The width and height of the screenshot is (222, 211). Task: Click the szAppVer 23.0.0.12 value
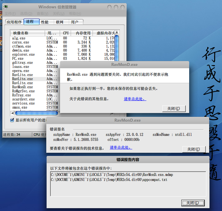[x=135, y=135]
